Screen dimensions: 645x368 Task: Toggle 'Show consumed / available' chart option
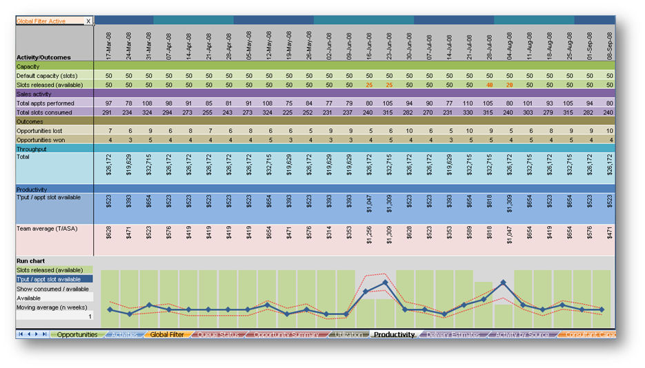click(54, 289)
